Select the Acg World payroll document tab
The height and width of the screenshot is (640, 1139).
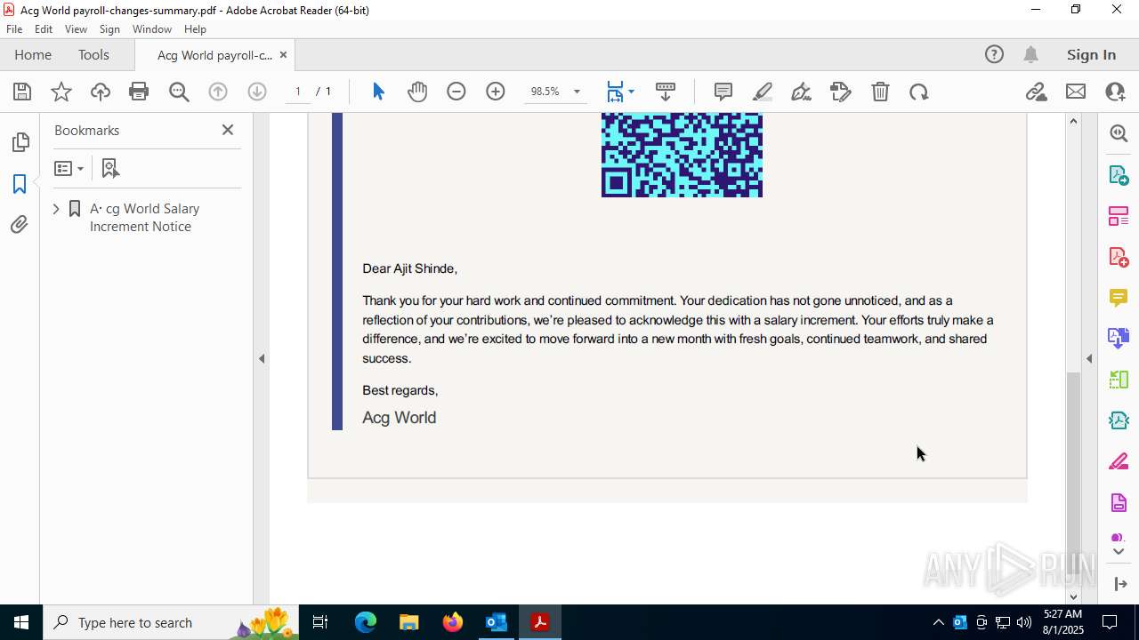[x=214, y=55]
